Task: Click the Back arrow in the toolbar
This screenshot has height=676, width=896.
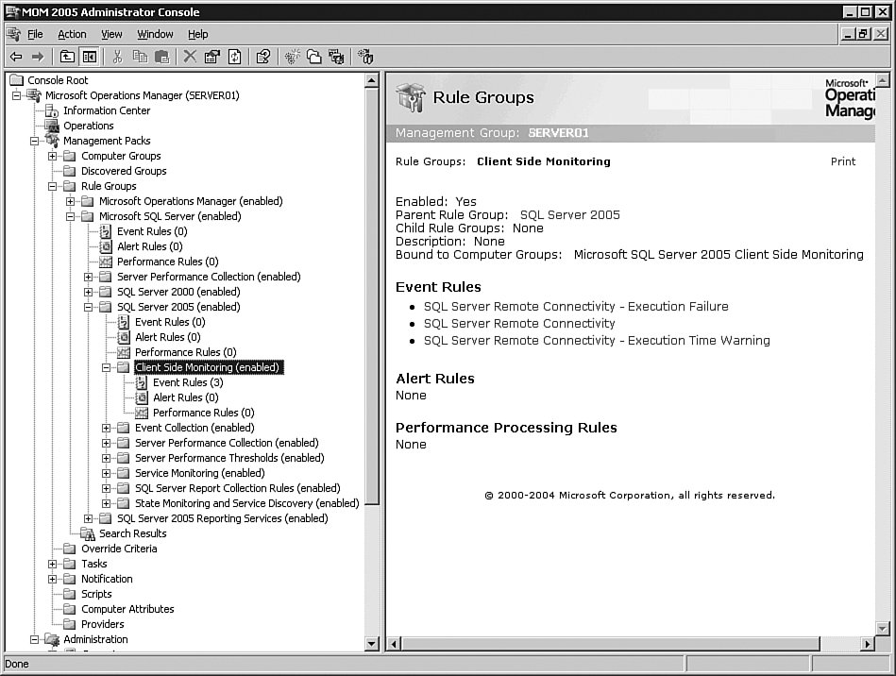Action: (16, 57)
